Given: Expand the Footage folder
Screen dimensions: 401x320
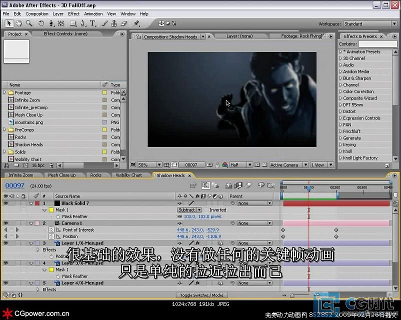Looking at the screenshot, I should (x=4, y=92).
